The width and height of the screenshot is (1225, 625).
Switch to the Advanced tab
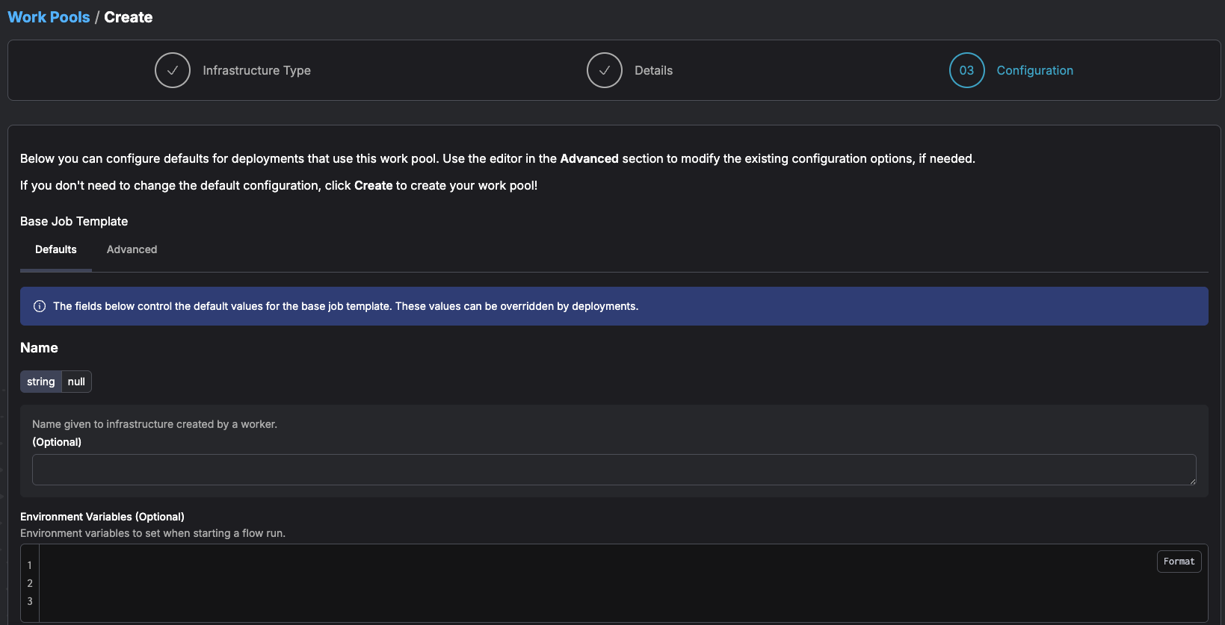click(132, 249)
